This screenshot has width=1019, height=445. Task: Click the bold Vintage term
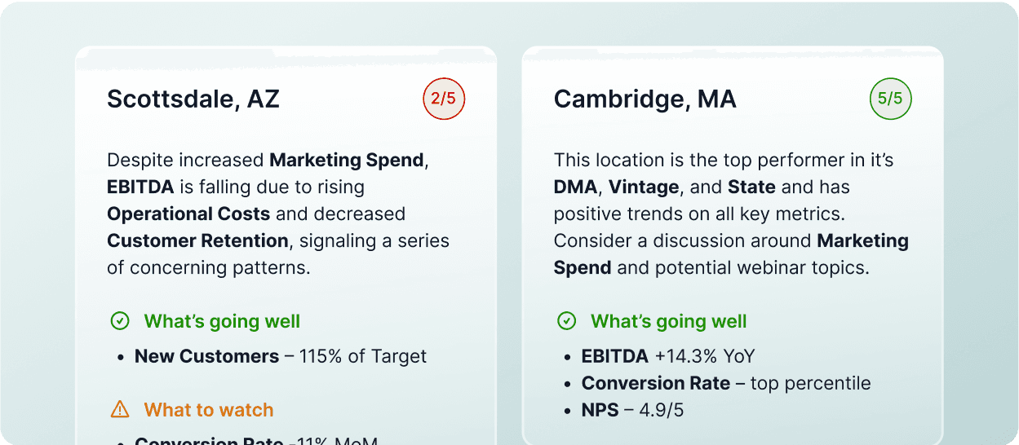tap(644, 187)
